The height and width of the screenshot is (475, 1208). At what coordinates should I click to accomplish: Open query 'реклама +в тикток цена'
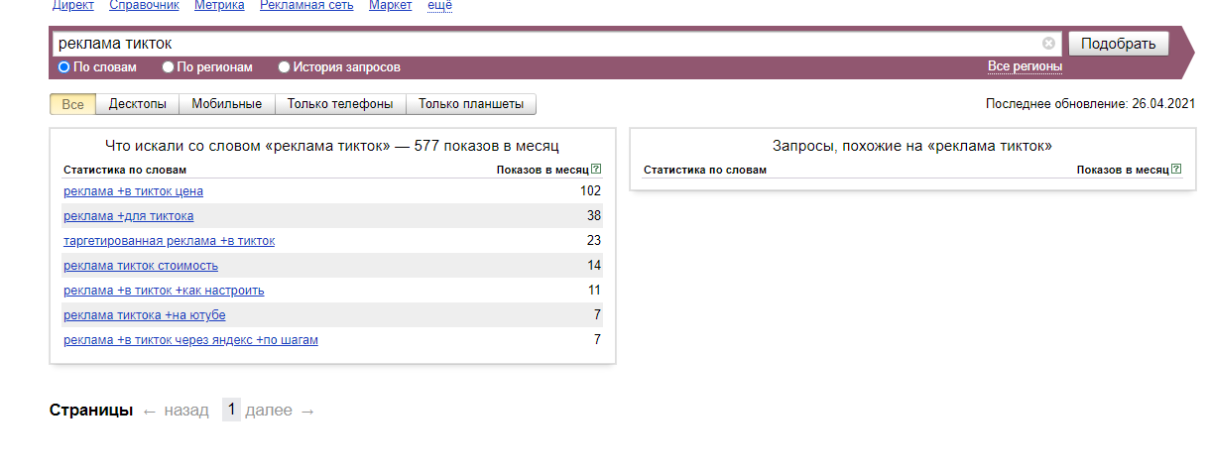(x=133, y=191)
